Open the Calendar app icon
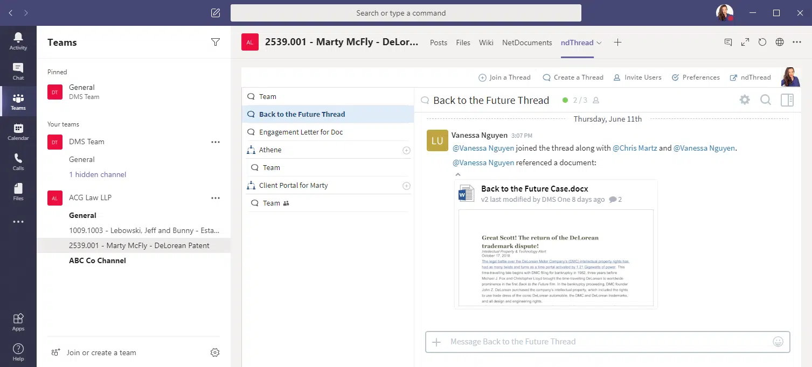 (x=18, y=131)
